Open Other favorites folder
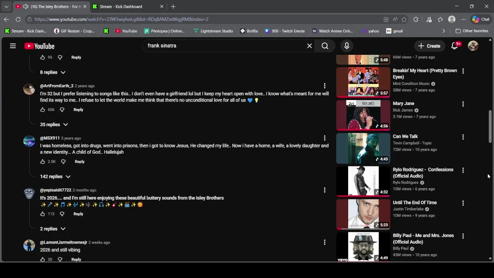The image size is (494, 278). point(472,31)
